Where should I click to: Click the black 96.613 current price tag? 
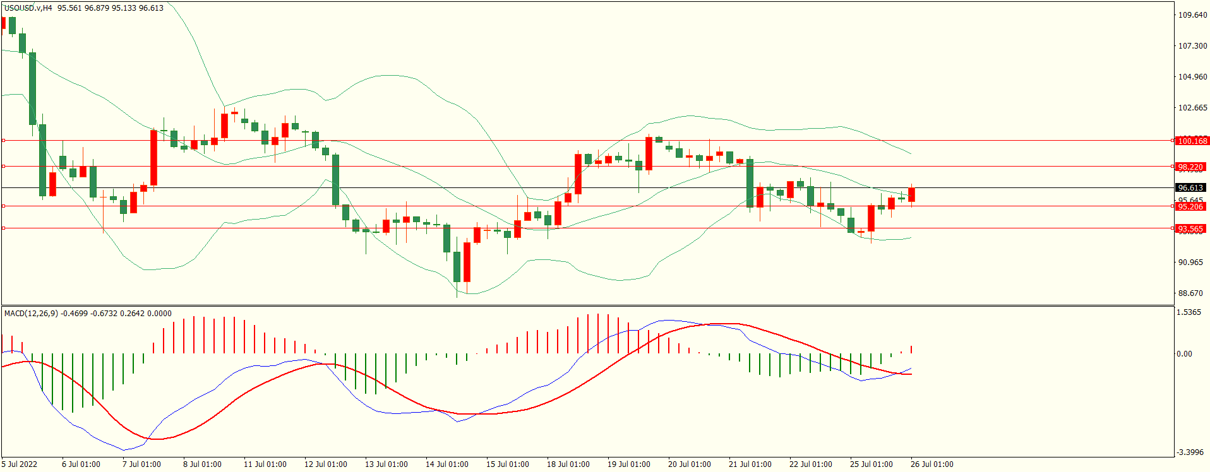1191,187
